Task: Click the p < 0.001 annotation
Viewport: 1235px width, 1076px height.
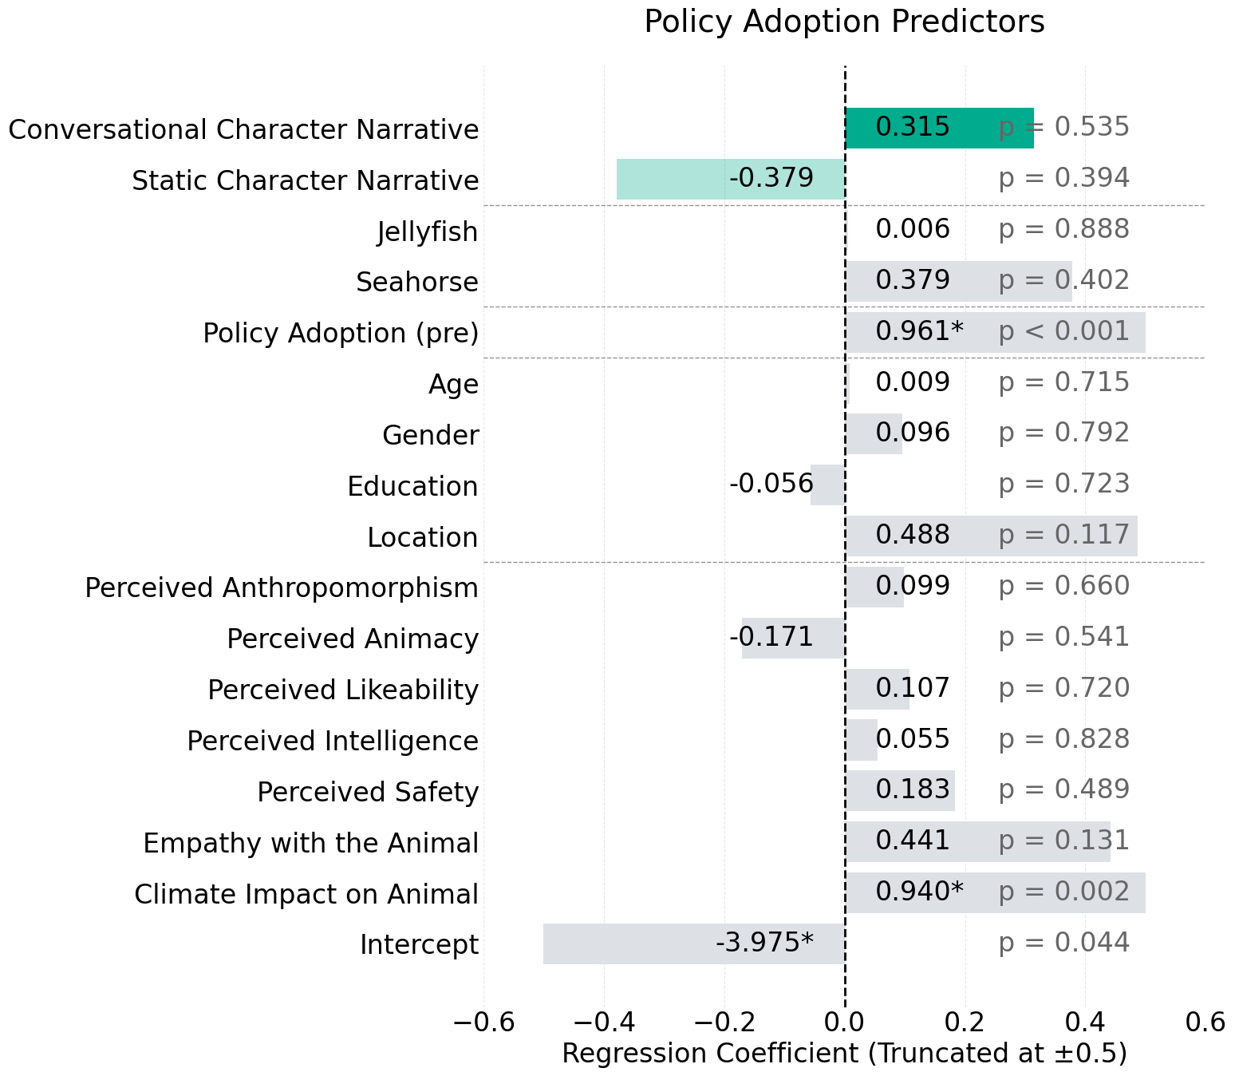Action: pyautogui.click(x=1063, y=331)
